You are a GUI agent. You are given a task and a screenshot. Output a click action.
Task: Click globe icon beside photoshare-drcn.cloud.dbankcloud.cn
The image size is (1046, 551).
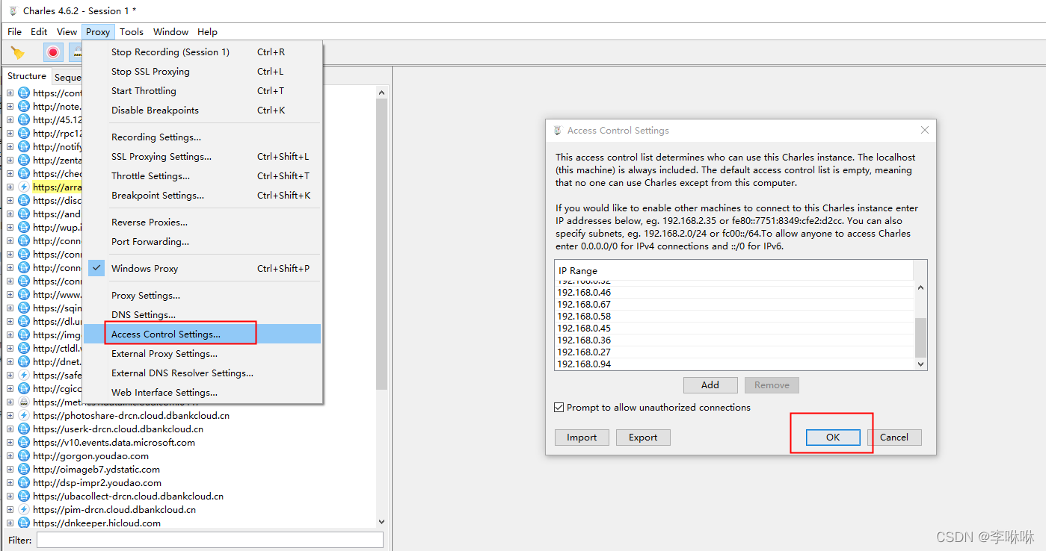[x=23, y=416]
